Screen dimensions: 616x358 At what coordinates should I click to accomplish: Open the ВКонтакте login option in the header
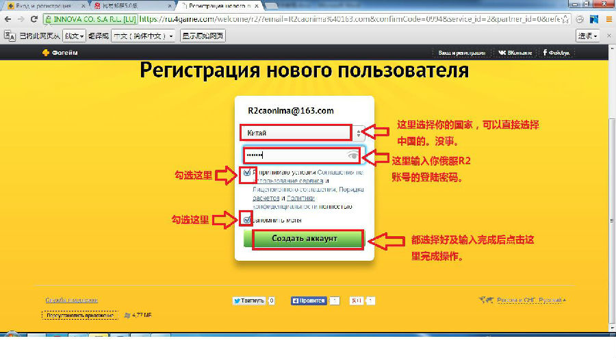point(515,53)
